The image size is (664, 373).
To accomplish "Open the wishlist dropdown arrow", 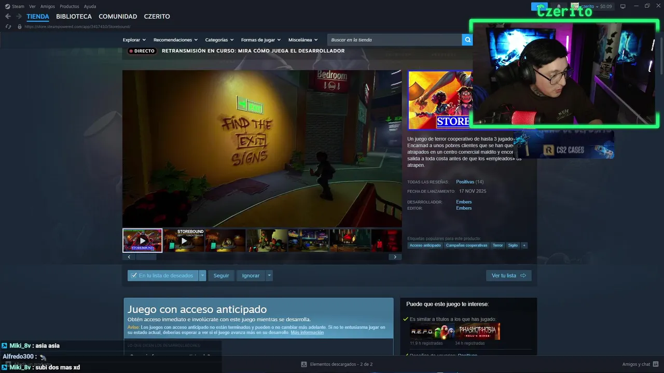I will click(202, 276).
